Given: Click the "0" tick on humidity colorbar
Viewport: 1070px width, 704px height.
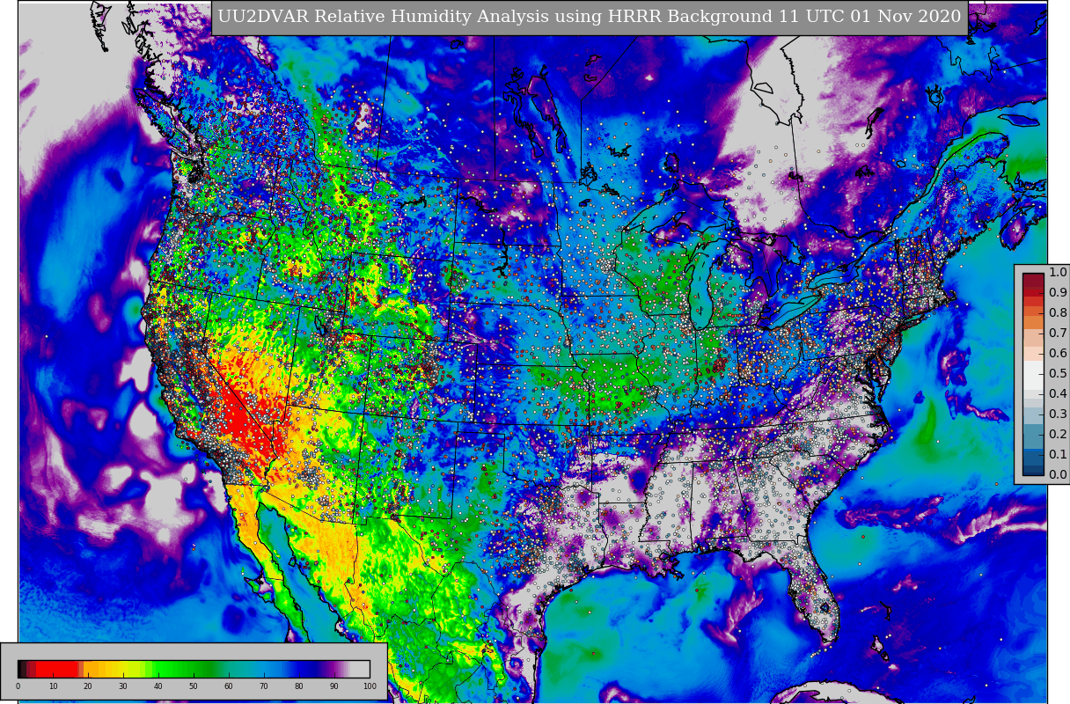Looking at the screenshot, I should (18, 686).
